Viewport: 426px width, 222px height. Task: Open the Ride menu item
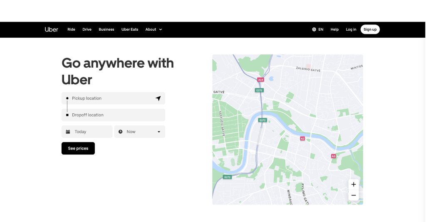(x=71, y=29)
